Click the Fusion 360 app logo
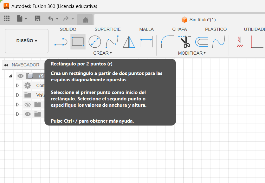Viewport: 265px width, 183px height. point(6,6)
